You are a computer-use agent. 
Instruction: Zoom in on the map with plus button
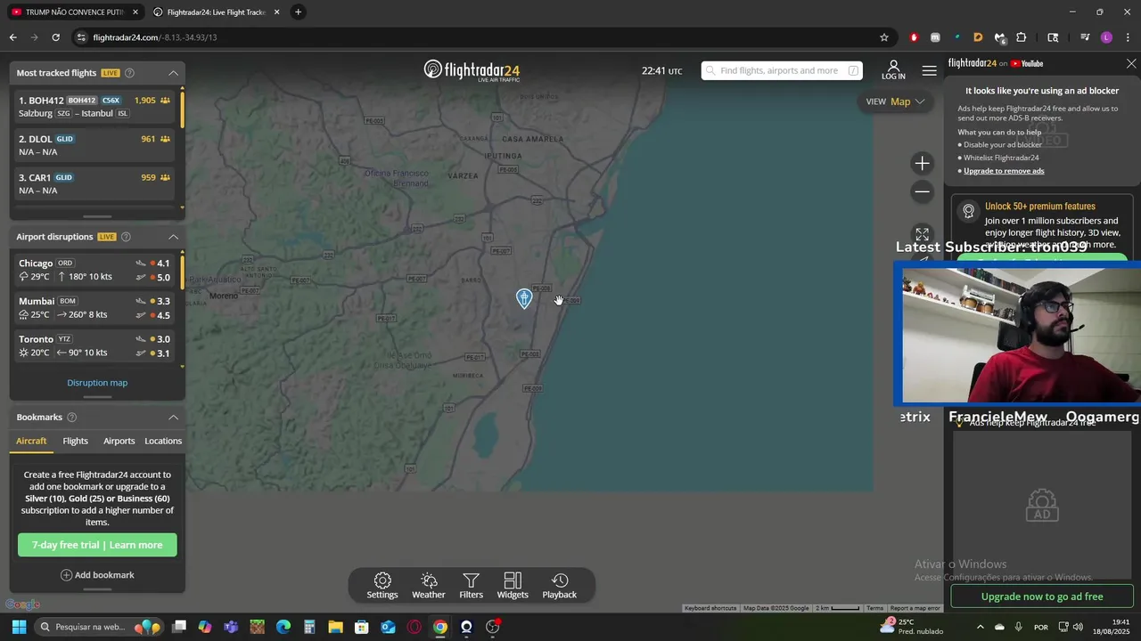(x=923, y=163)
